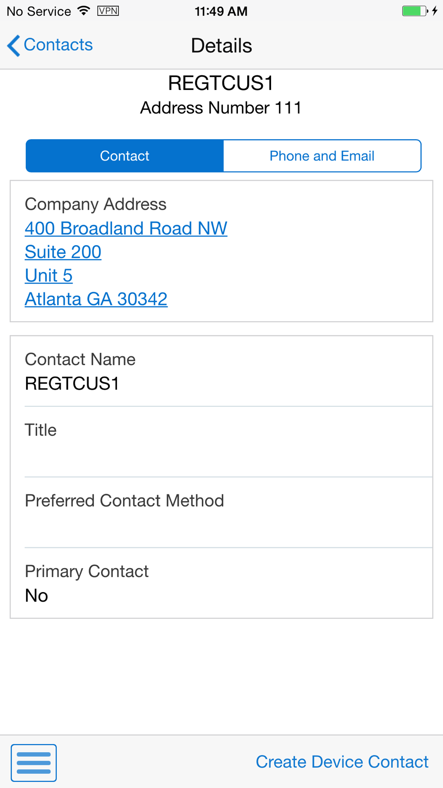
Task: Tap the REGTCUS1 header name
Action: coord(221,83)
